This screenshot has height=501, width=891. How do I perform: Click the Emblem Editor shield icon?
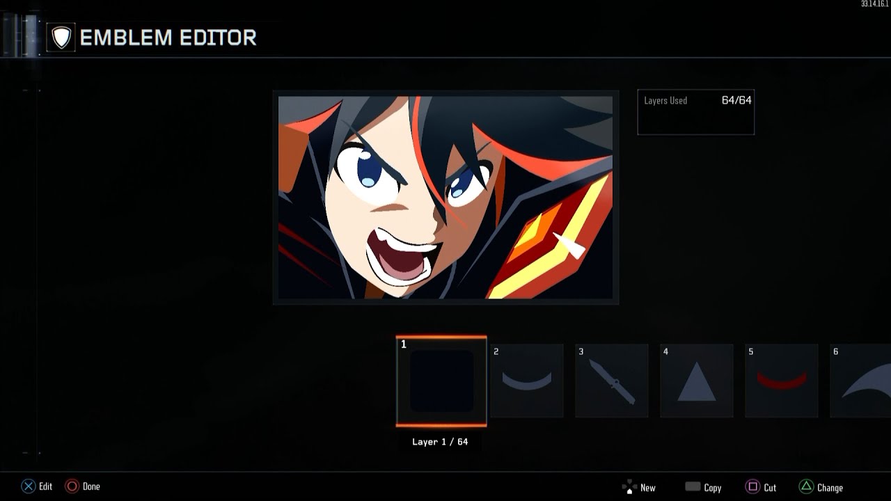click(x=61, y=37)
